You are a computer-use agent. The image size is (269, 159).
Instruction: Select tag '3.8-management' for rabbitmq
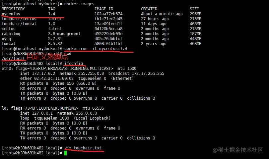click(x=64, y=34)
